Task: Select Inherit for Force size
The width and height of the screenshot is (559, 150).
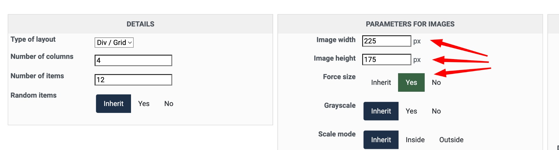Action: [x=381, y=83]
